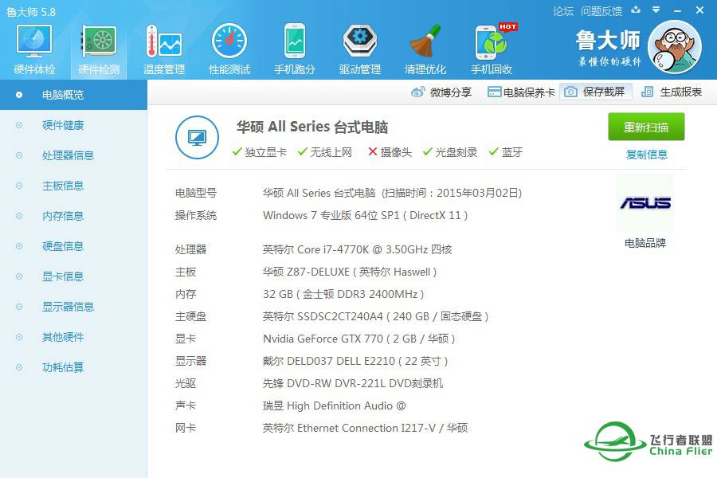
Task: Click the 鲁大师 mascot avatar
Action: [675, 47]
